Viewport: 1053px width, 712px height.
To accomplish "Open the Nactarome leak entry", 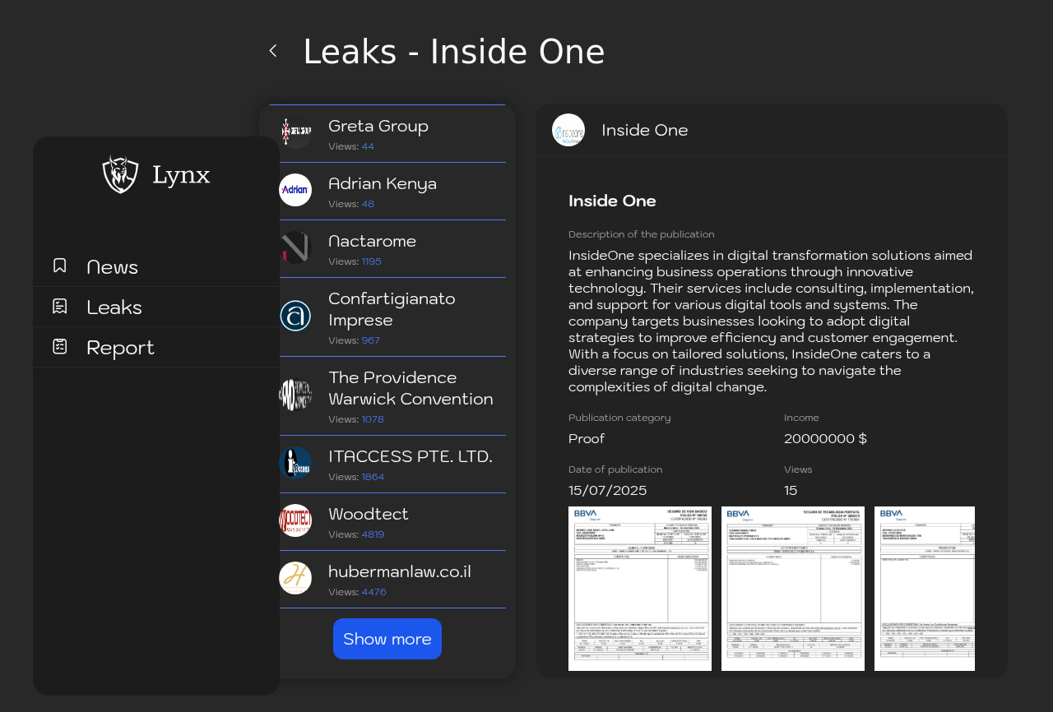I will pos(387,249).
